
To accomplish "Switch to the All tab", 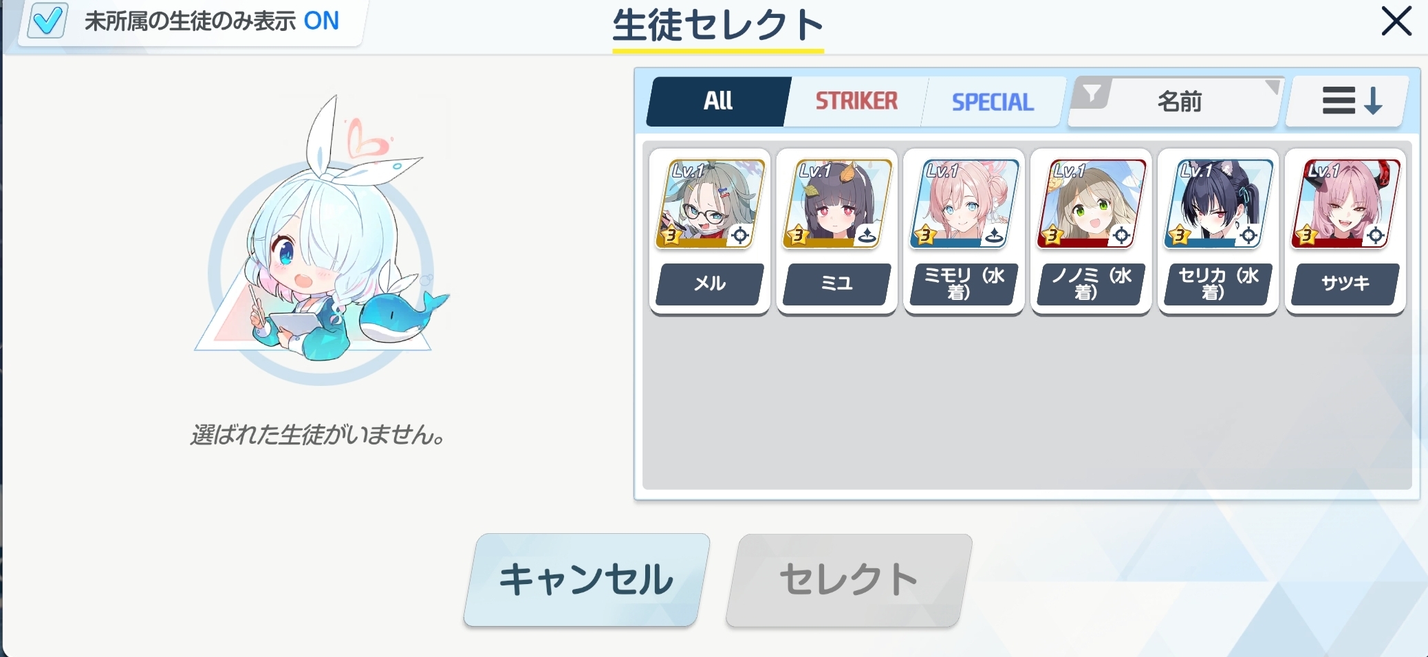I will coord(718,101).
